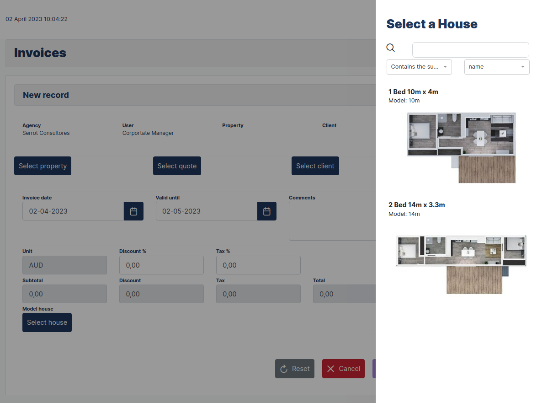Image resolution: width=537 pixels, height=403 pixels.
Task: Click the "2 Bed 14m x 3.3m" house name
Action: click(417, 205)
